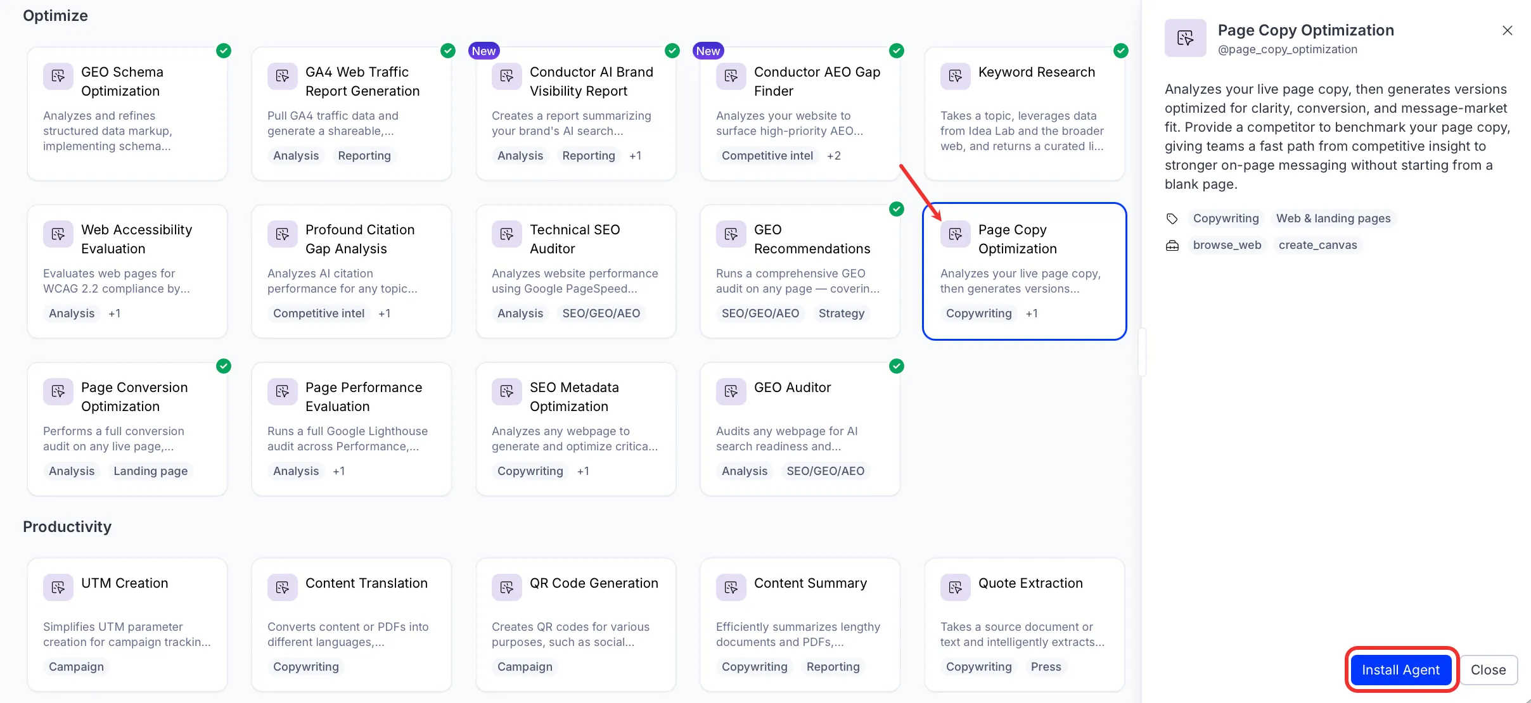Screen dimensions: 1531x703
Task: Click the Page Copy Optimization card icon
Action: (x=955, y=234)
